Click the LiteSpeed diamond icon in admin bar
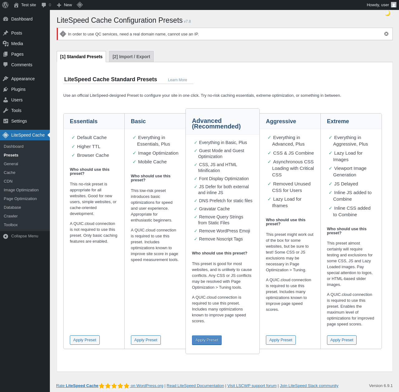This screenshot has width=399, height=392. point(80,5)
